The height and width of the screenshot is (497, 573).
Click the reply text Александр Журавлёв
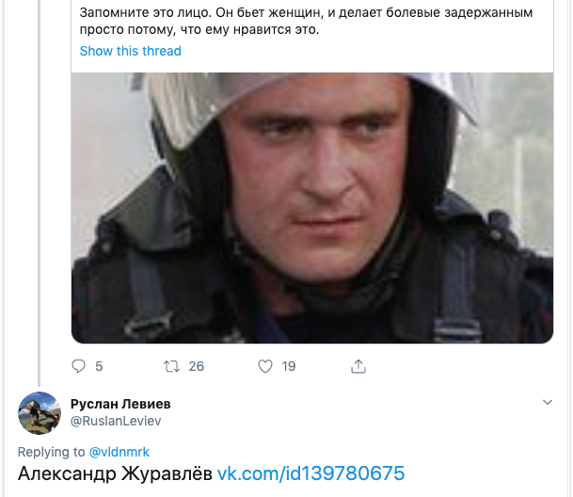click(115, 473)
